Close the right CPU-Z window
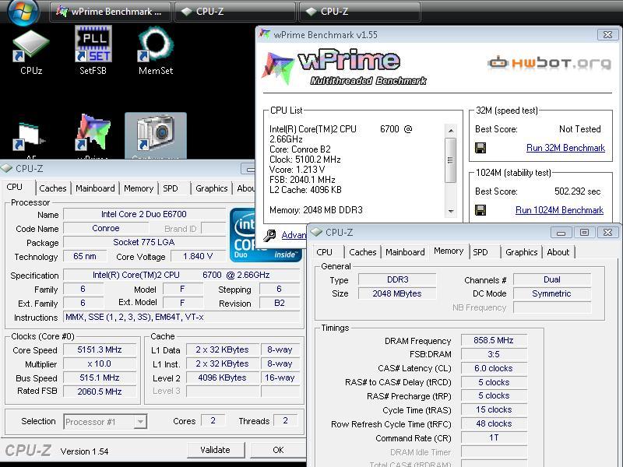The image size is (623, 467). coord(607,233)
